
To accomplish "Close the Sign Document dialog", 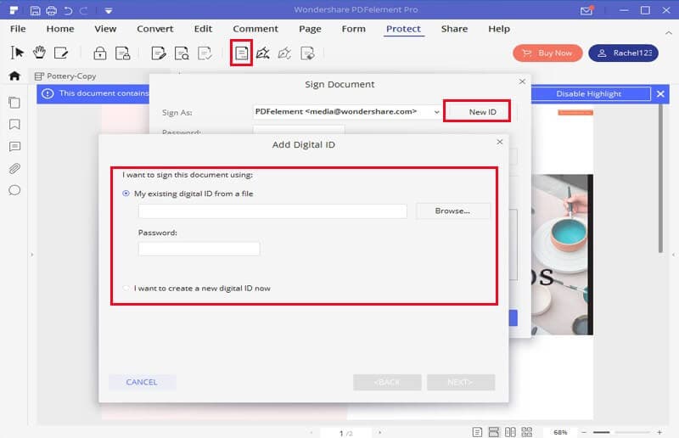I will pyautogui.click(x=522, y=81).
